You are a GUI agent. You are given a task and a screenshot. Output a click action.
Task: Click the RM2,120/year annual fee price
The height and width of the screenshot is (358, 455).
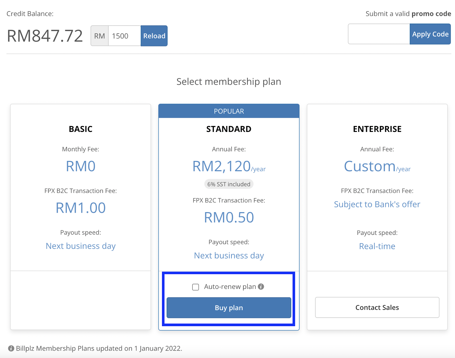click(229, 166)
